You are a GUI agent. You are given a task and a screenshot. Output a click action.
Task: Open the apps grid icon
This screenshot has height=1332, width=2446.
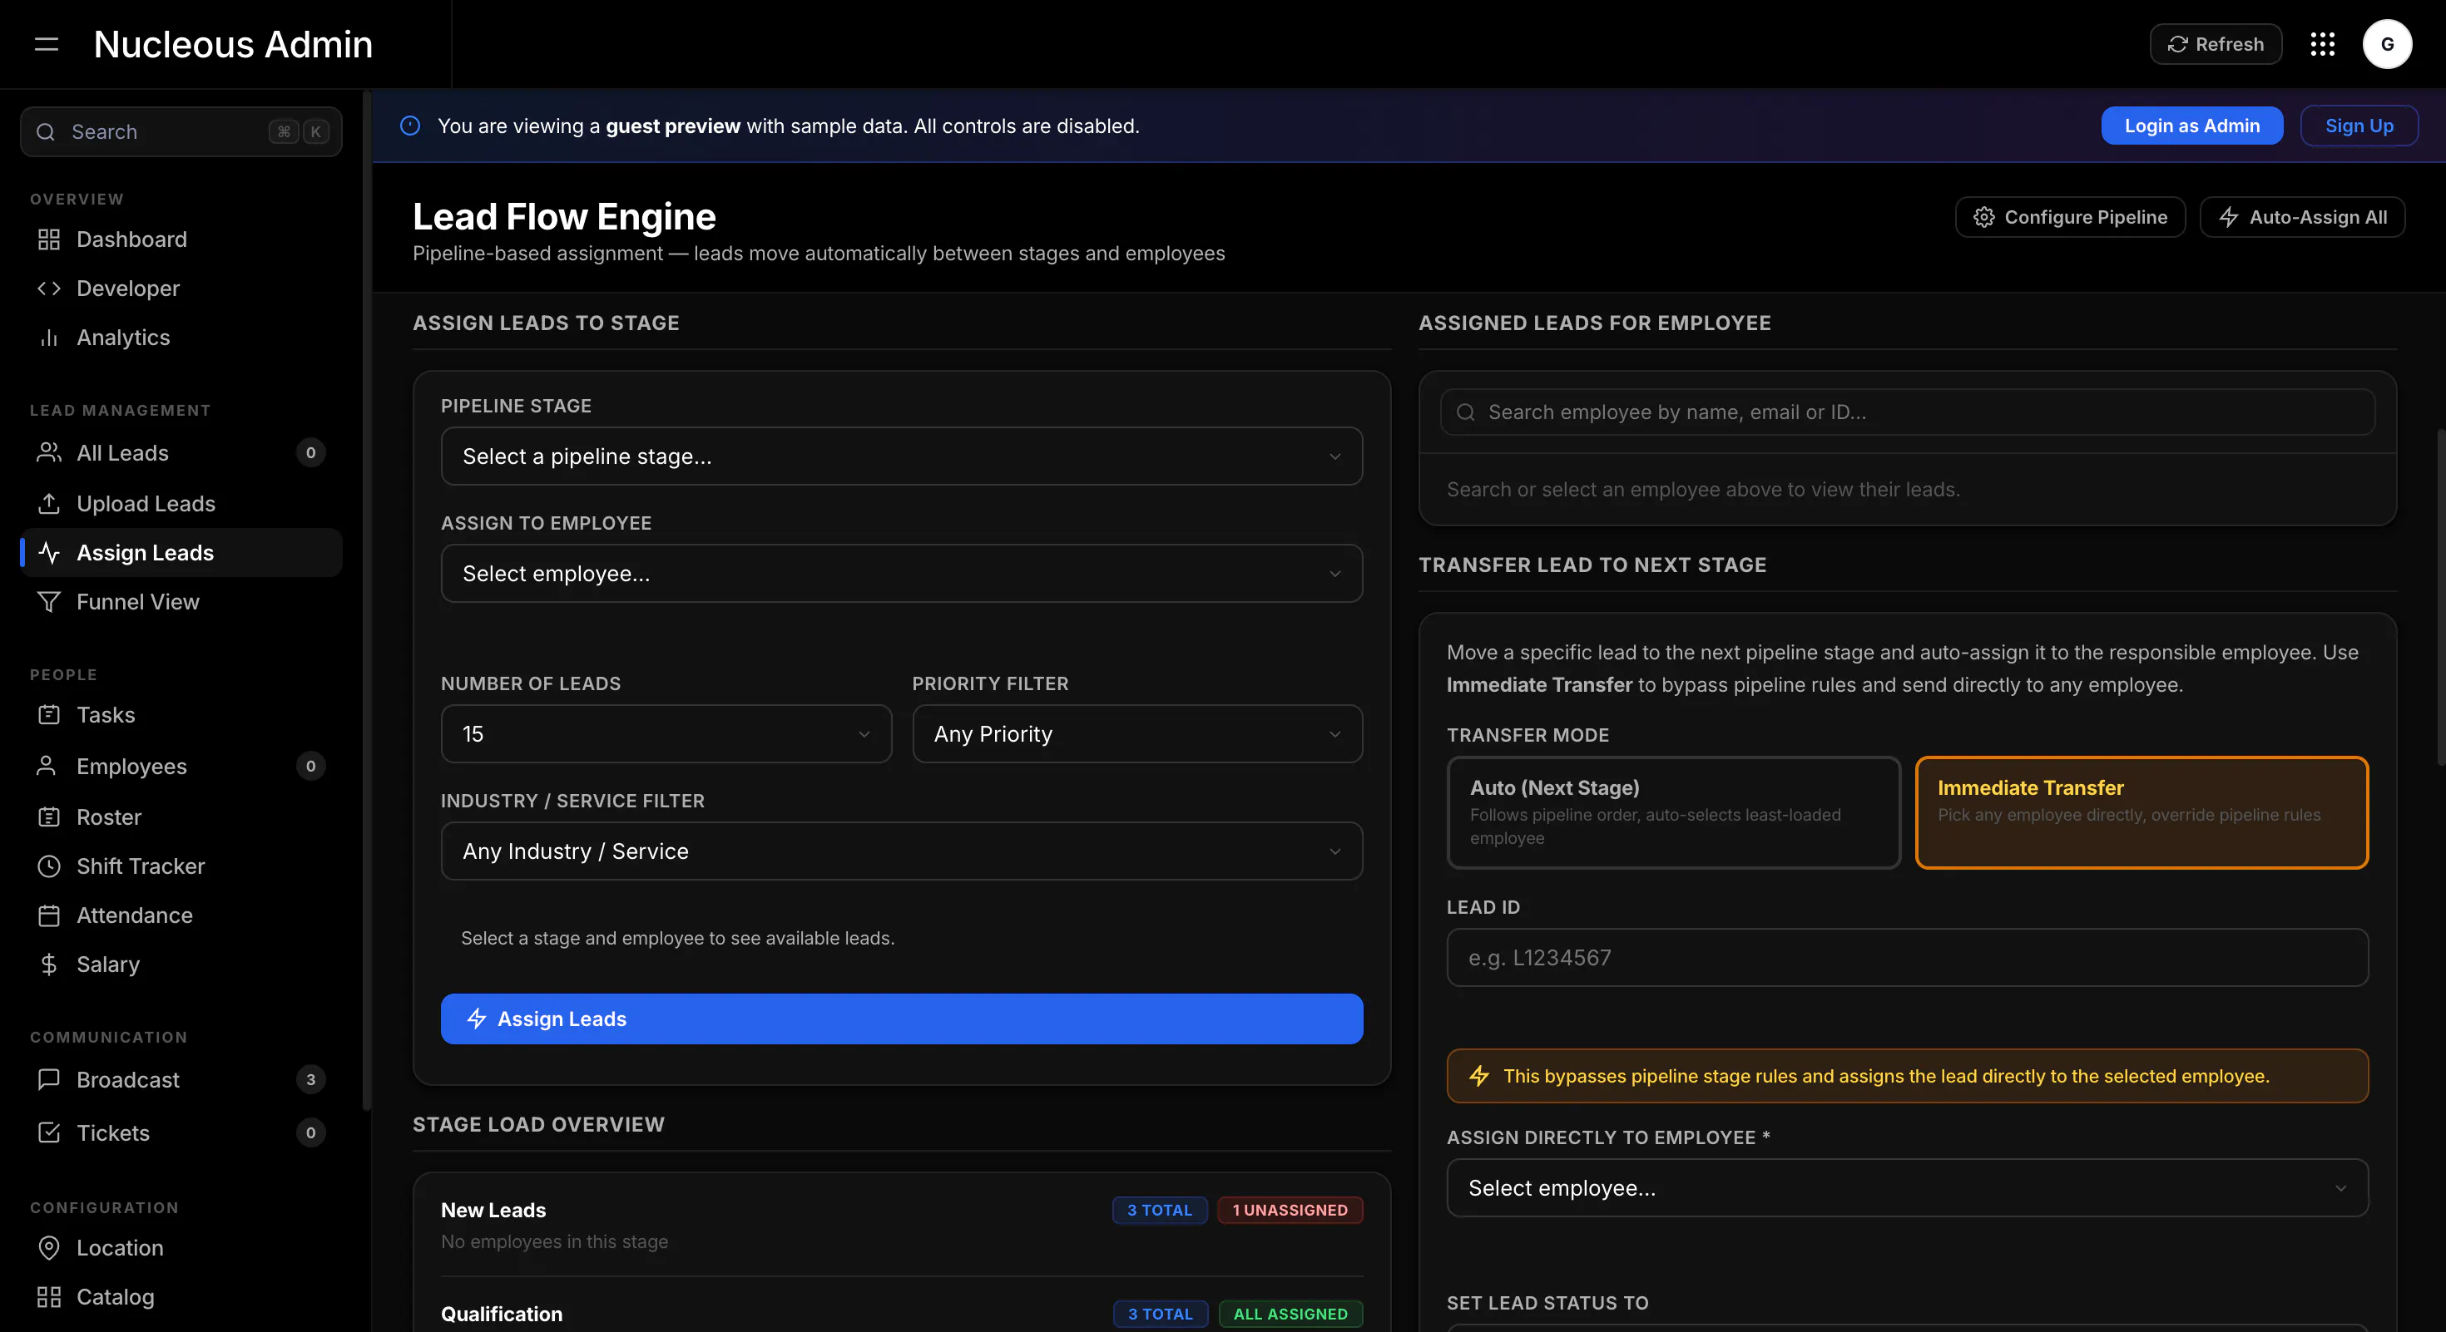[x=2323, y=45]
